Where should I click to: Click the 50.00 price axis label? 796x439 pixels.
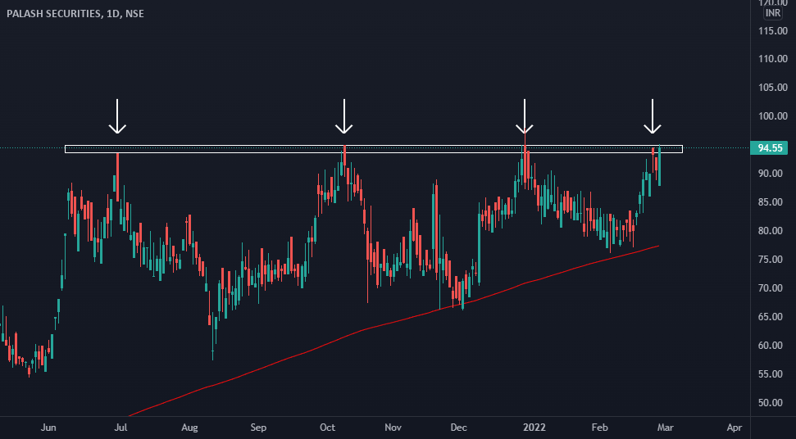[771, 402]
